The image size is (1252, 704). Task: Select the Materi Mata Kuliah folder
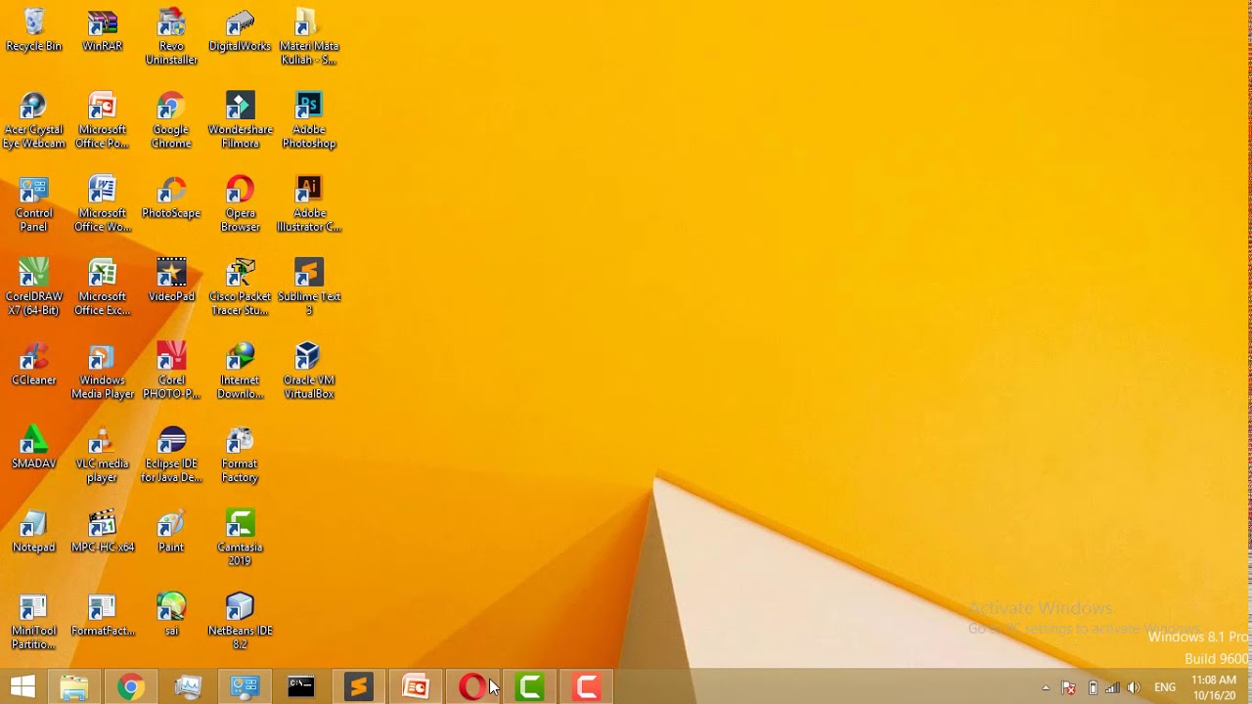(309, 37)
